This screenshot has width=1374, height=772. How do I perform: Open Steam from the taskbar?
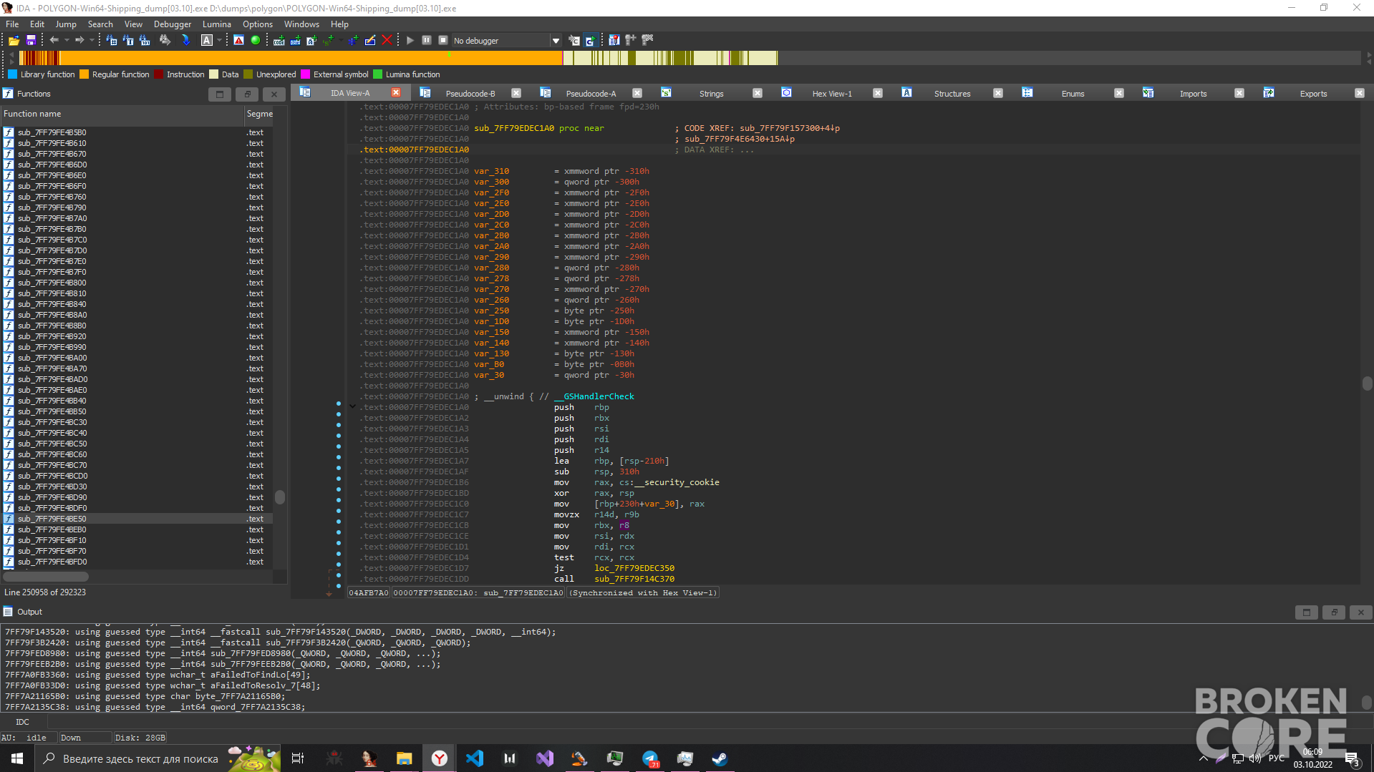click(x=720, y=758)
